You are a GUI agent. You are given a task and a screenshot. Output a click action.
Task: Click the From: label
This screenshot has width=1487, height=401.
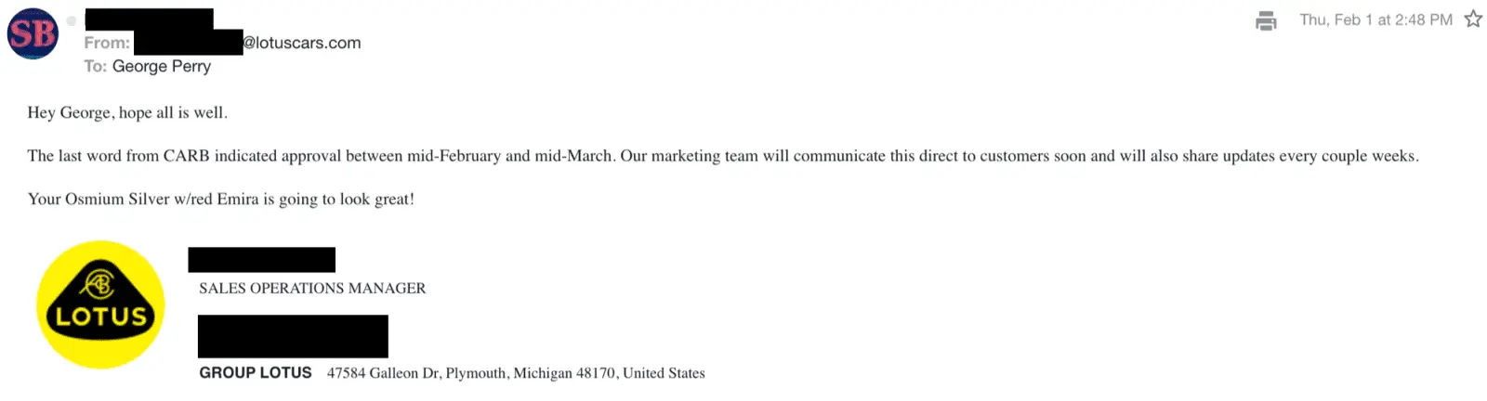tap(107, 43)
